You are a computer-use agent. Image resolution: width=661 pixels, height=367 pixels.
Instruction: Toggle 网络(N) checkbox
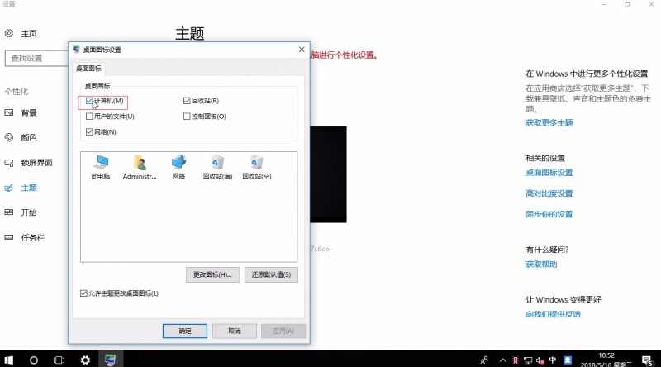(89, 132)
